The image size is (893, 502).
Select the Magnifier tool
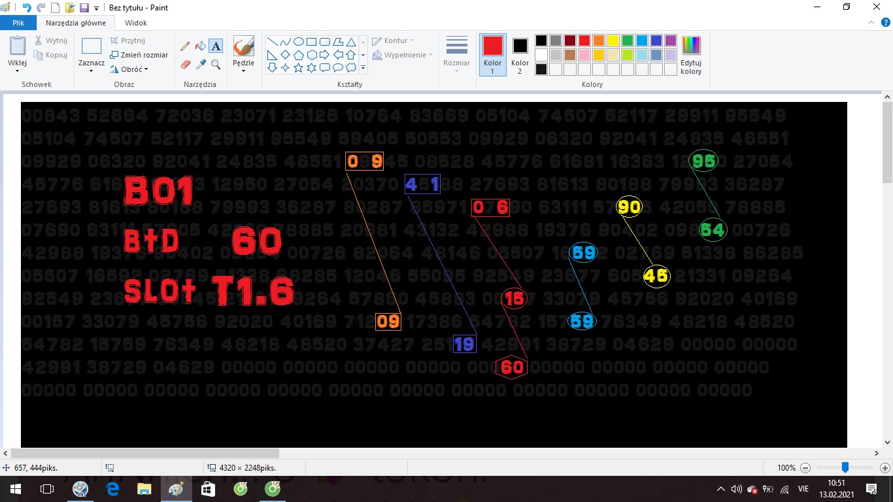coord(216,64)
